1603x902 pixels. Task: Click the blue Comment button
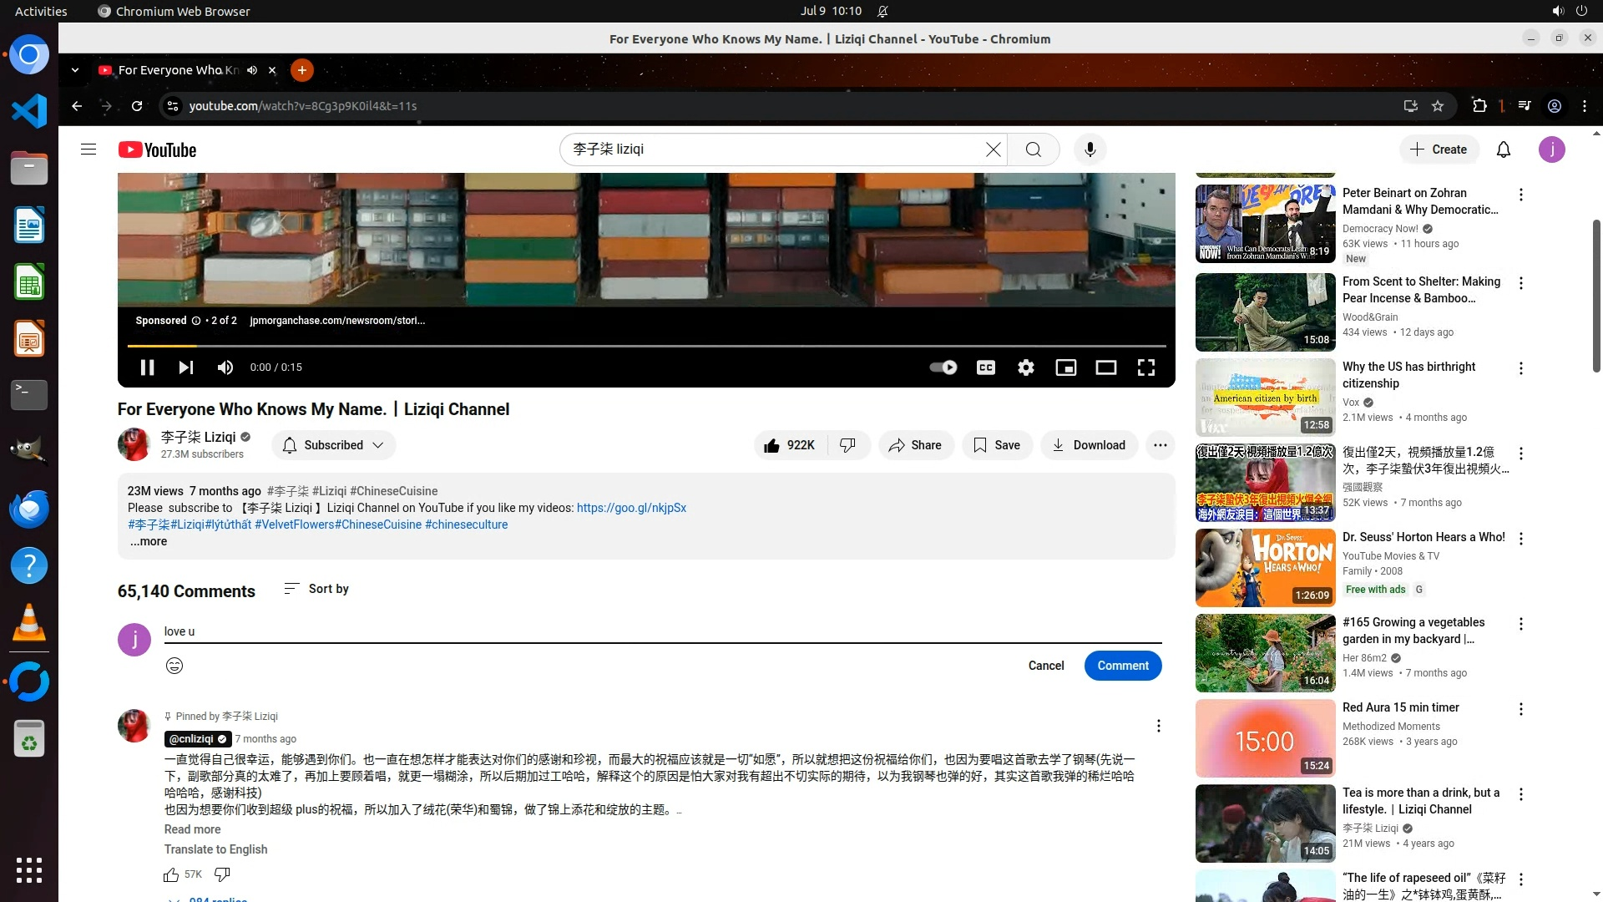click(x=1122, y=666)
